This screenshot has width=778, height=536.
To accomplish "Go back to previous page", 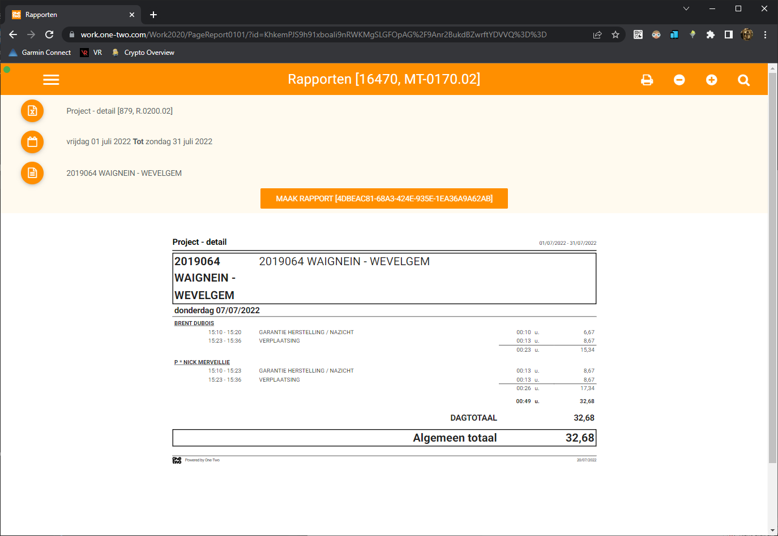I will pos(13,34).
